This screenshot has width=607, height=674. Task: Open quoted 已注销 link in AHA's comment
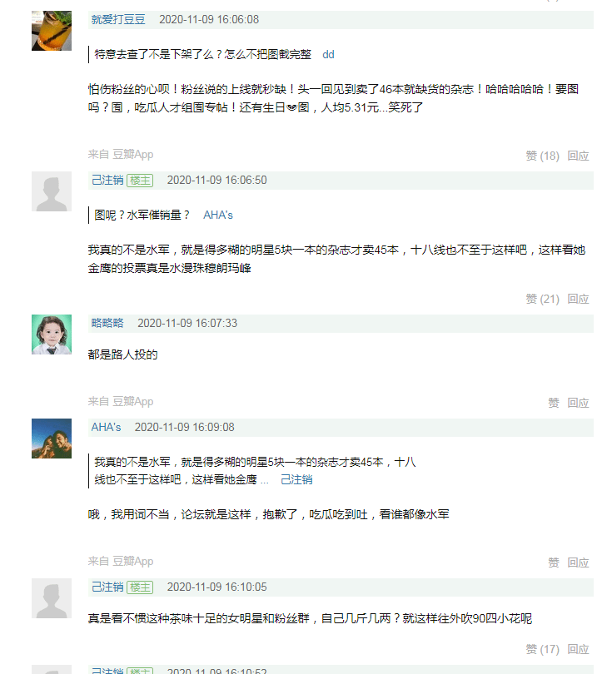pyautogui.click(x=296, y=480)
